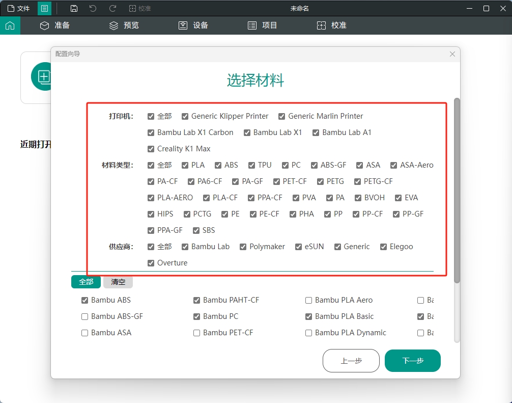Image resolution: width=512 pixels, height=403 pixels.
Task: Switch to the 预览 preview tab
Action: pyautogui.click(x=124, y=25)
